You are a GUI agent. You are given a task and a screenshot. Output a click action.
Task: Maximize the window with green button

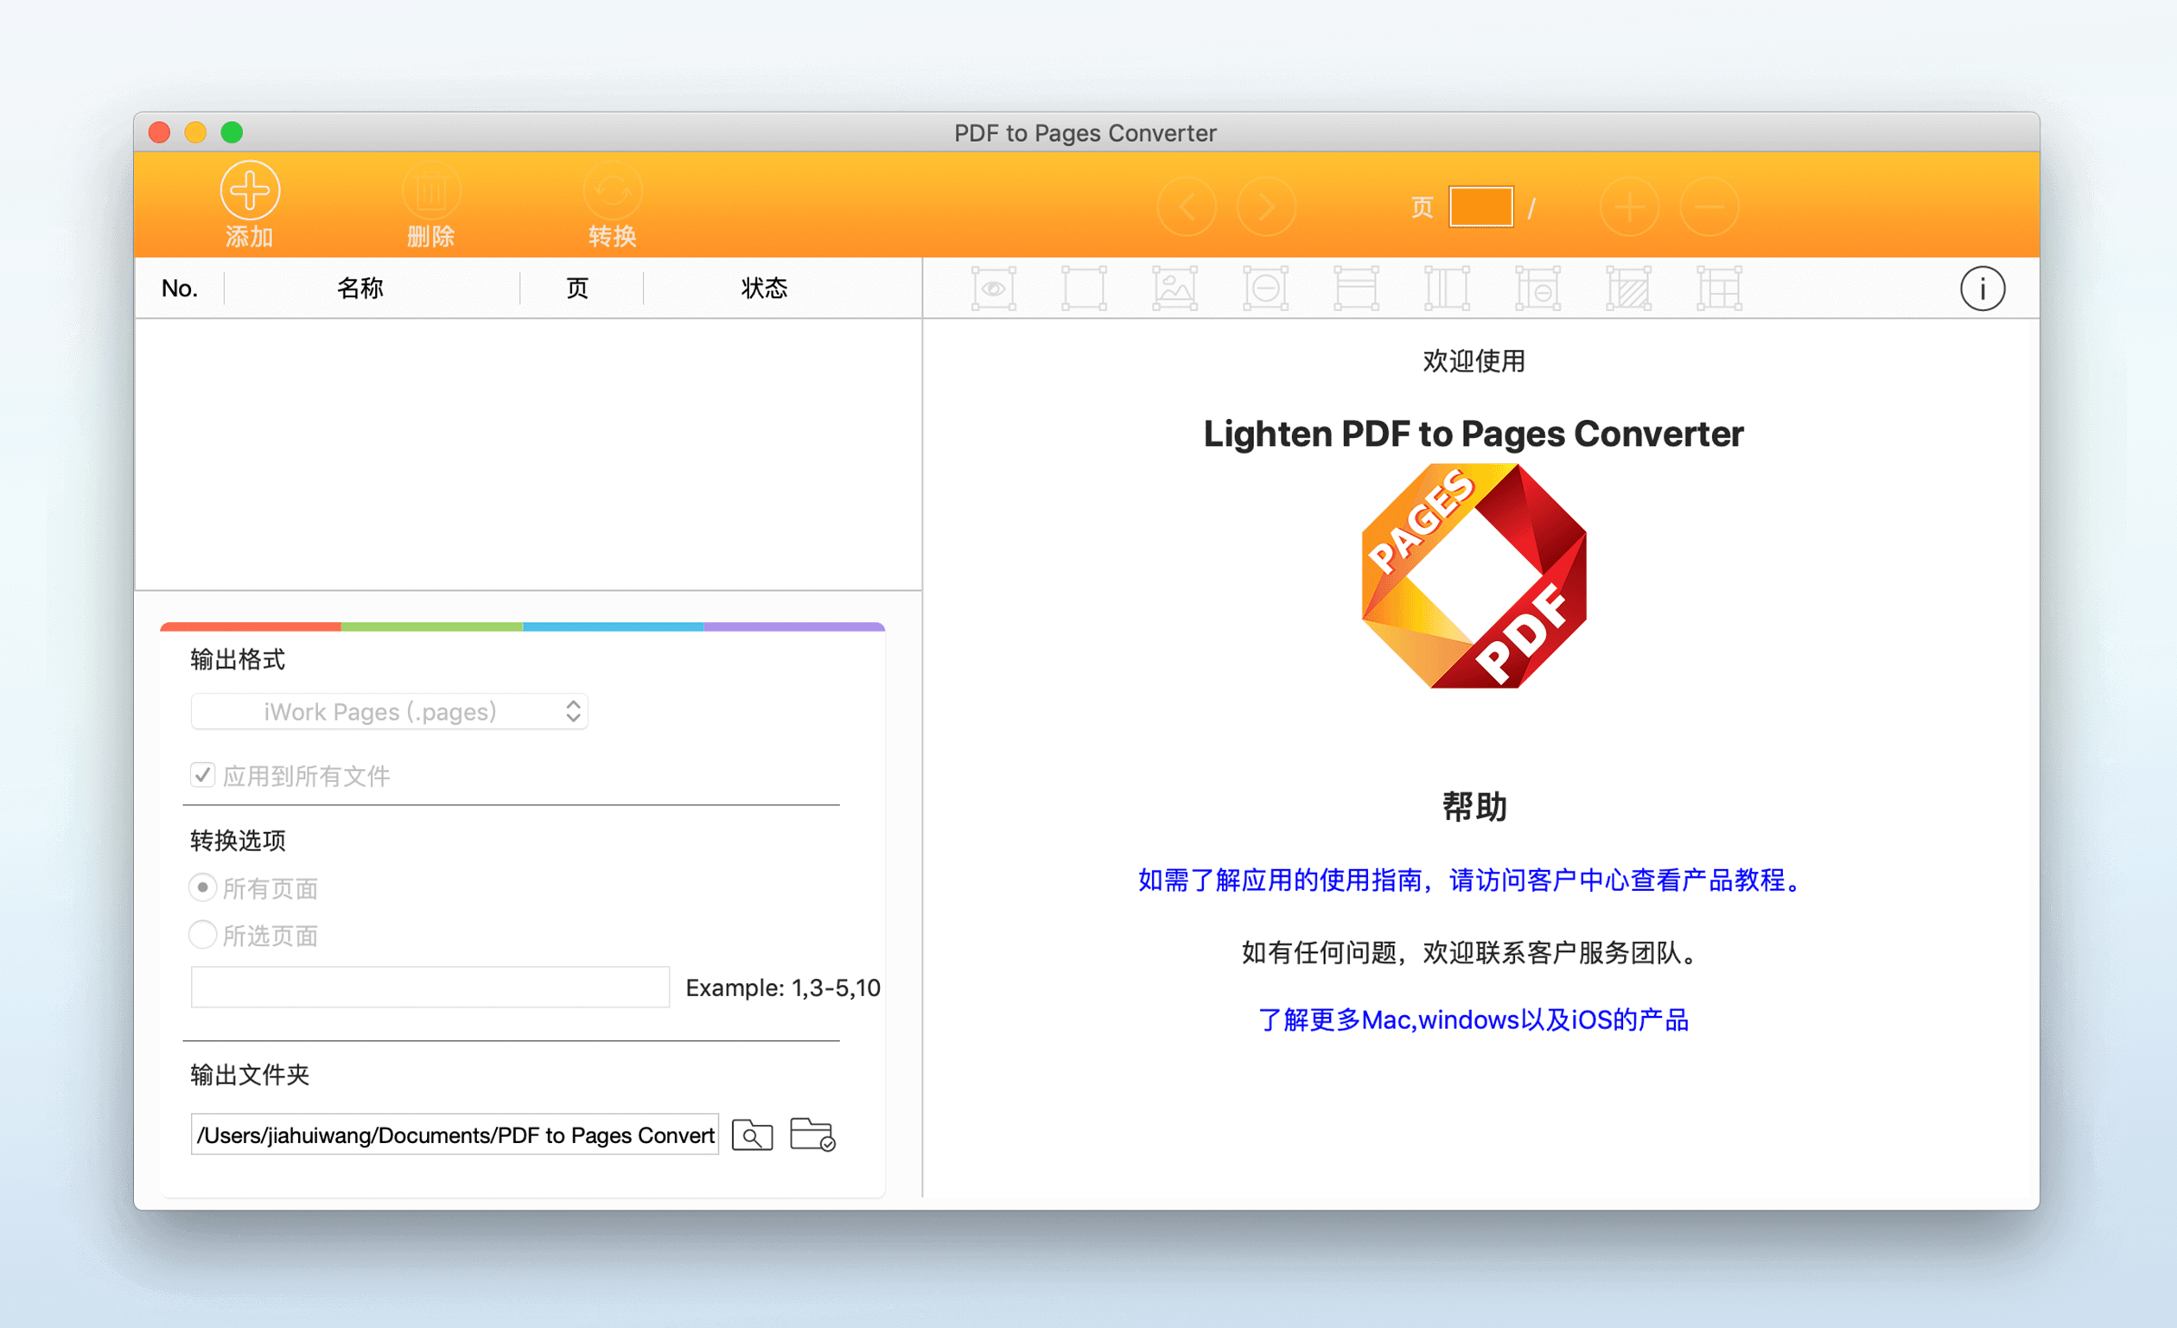(232, 132)
